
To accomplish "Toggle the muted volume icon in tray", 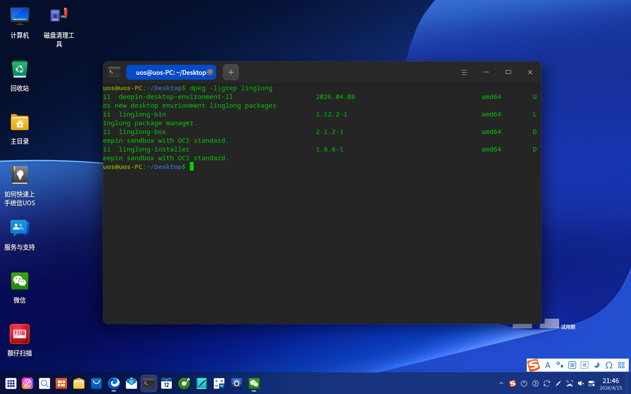I will (x=581, y=383).
